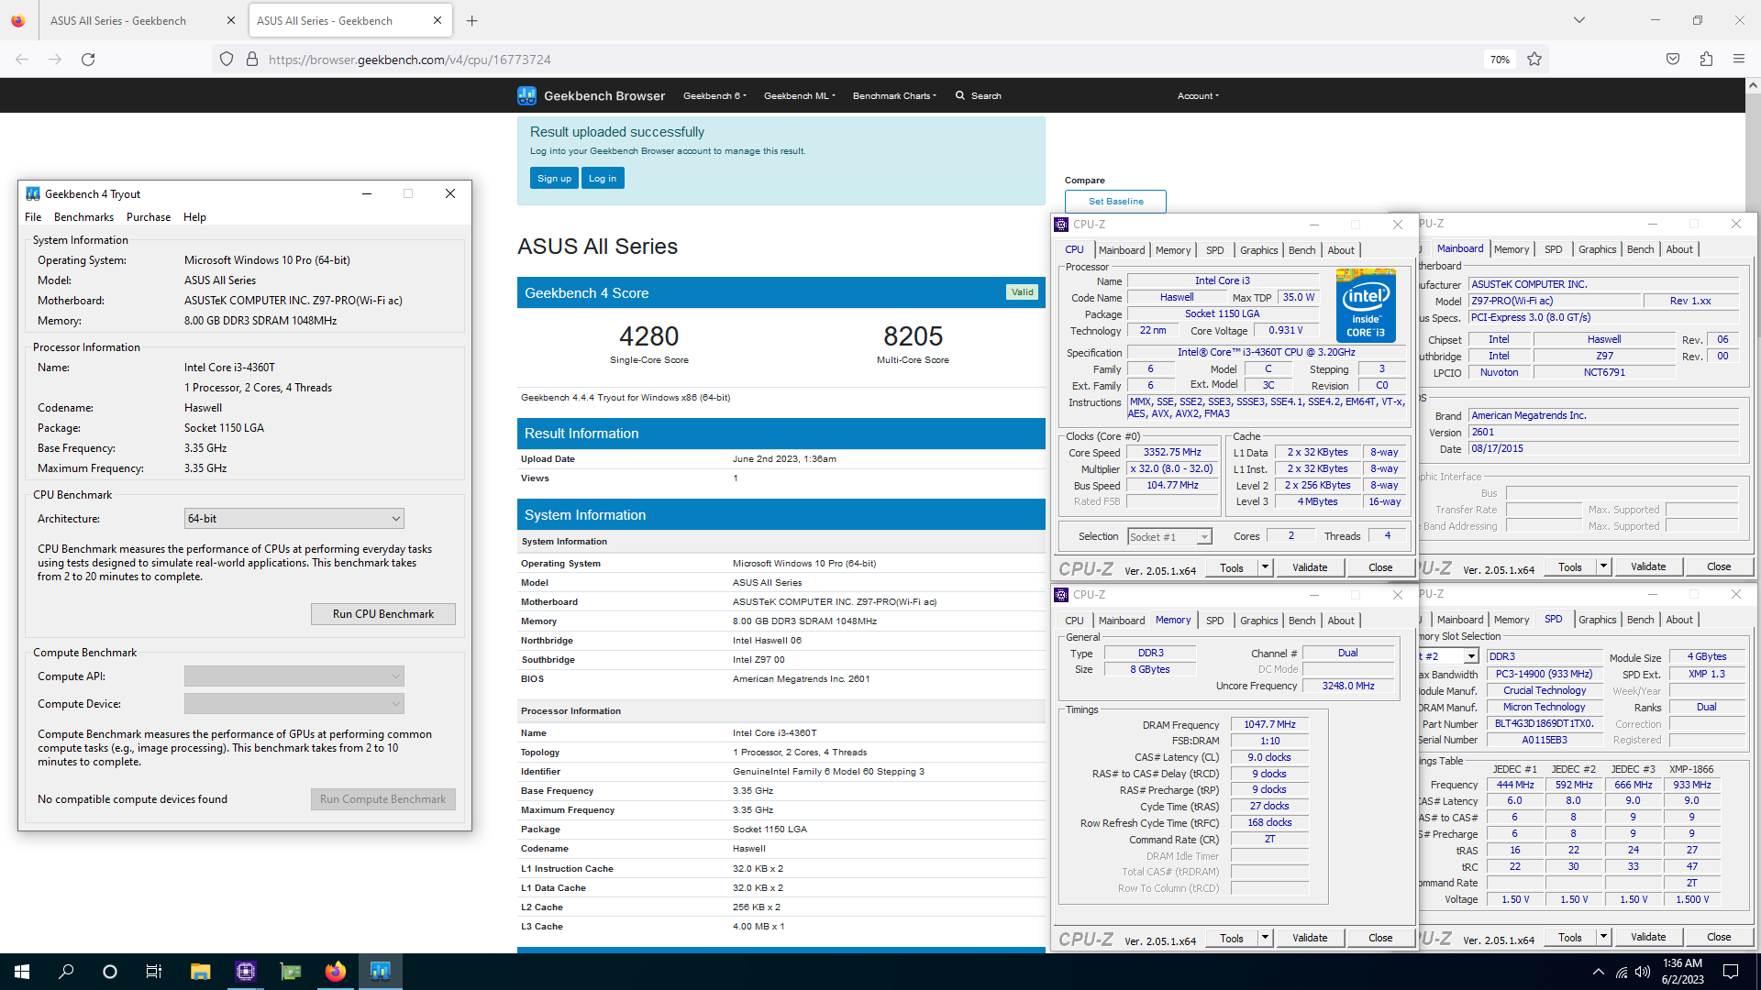This screenshot has width=1761, height=990.
Task: Select About tab in CPU-Z Mainboard window
Action: tap(1679, 249)
